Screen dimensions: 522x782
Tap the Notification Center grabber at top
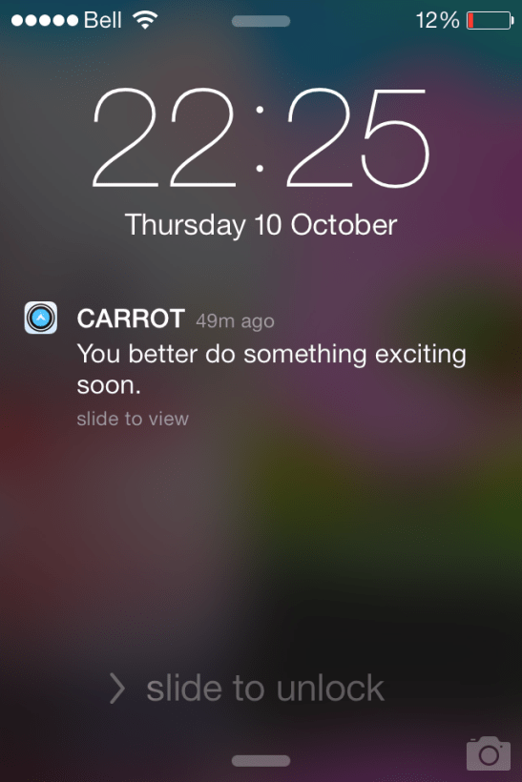coord(261,21)
